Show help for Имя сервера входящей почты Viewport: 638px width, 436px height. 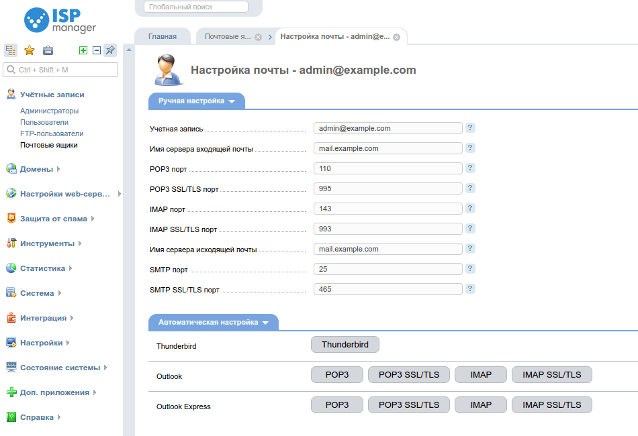[470, 148]
